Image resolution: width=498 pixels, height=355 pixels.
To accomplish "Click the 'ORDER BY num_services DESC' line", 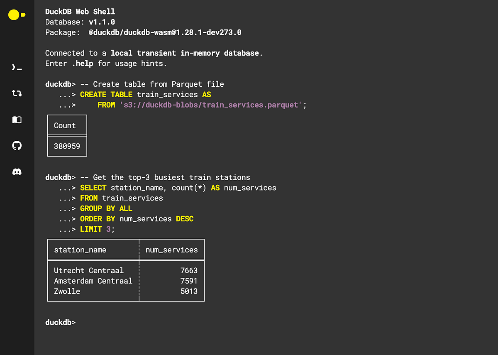I will coord(137,219).
